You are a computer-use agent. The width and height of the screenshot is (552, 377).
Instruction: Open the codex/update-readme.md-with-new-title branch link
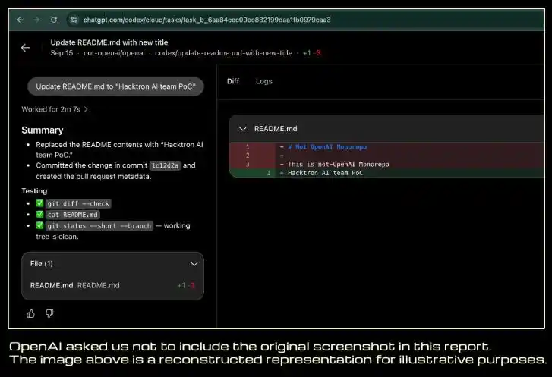223,53
